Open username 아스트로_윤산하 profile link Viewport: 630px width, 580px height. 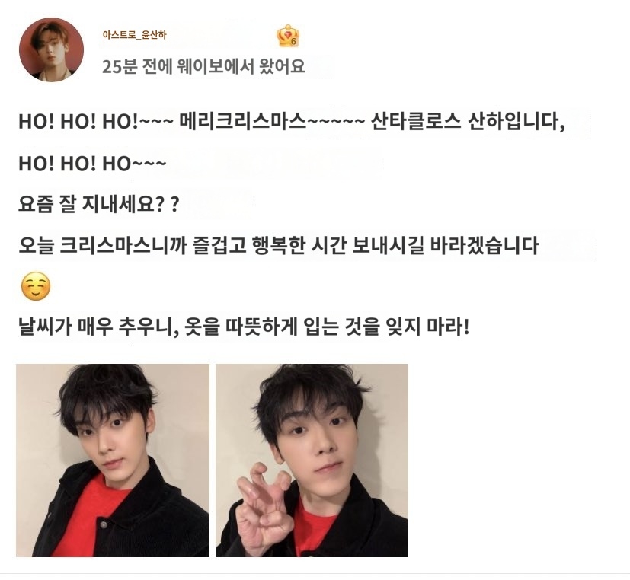tap(134, 35)
